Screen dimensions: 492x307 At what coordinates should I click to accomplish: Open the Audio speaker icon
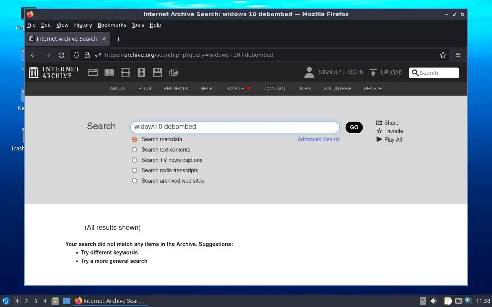click(141, 72)
